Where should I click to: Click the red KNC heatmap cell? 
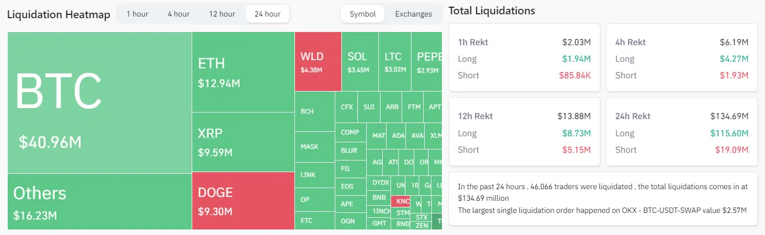point(402,201)
